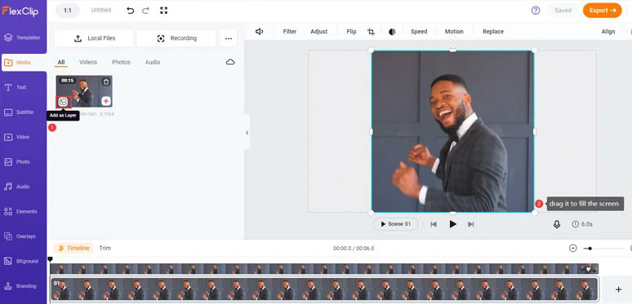Undo the last action
The image size is (632, 304).
coord(130,11)
